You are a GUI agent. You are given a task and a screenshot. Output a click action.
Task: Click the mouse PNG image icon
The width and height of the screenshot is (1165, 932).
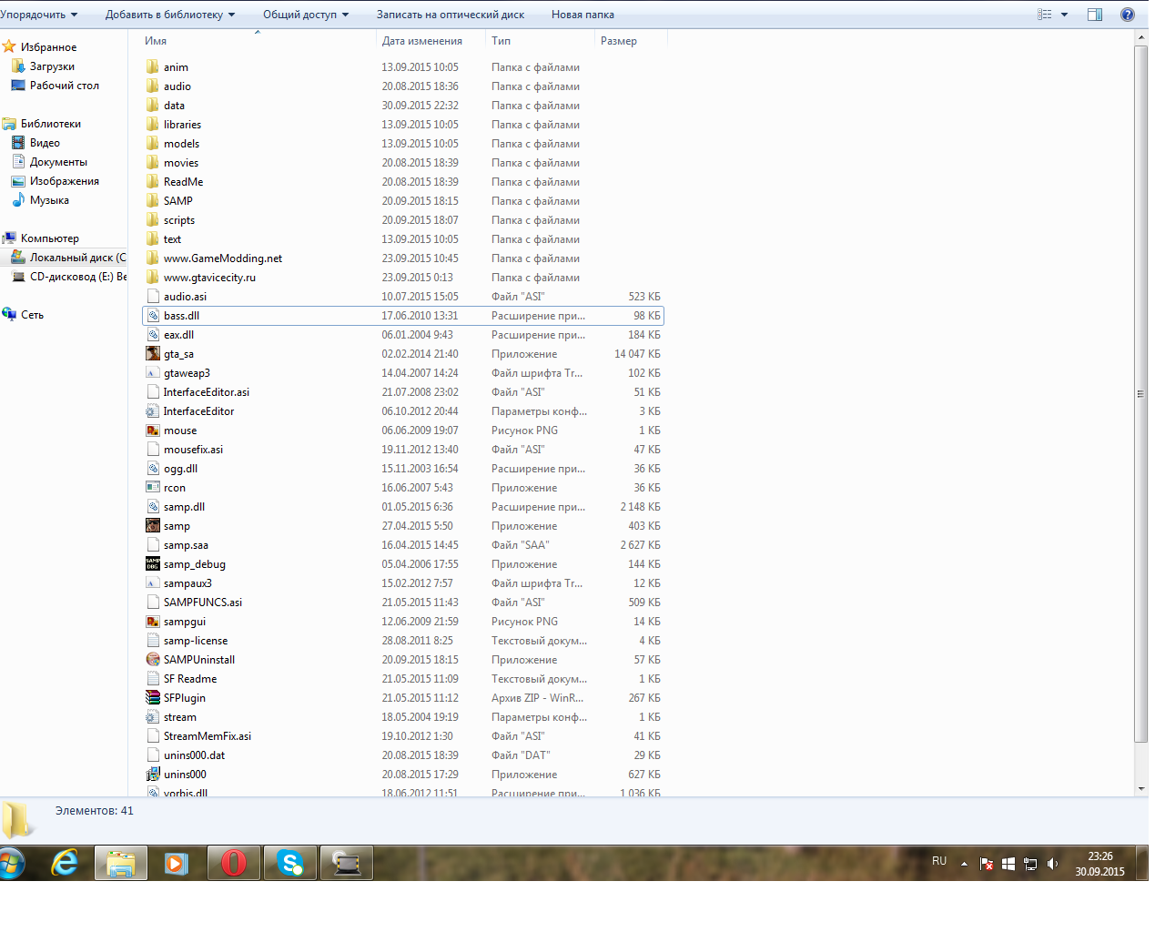(x=153, y=431)
